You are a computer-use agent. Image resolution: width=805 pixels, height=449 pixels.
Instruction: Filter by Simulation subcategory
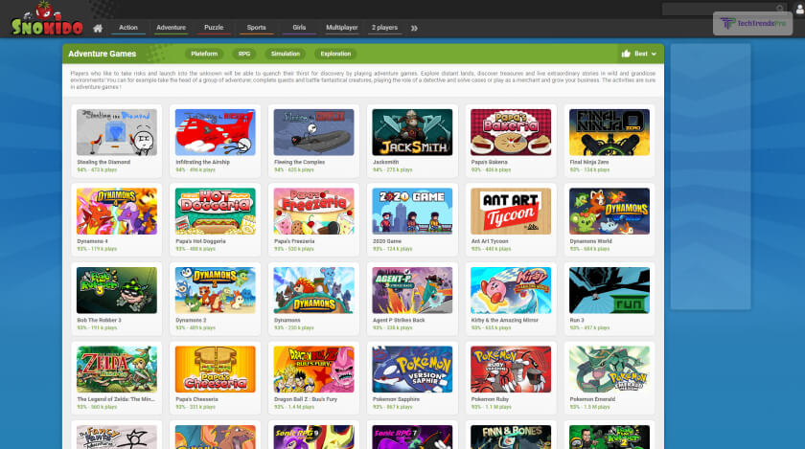coord(286,54)
